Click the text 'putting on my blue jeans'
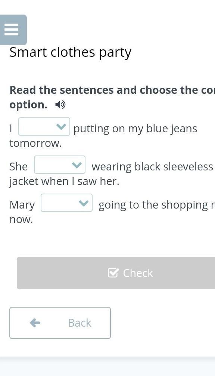Image resolution: width=215 pixels, height=376 pixels. click(135, 129)
